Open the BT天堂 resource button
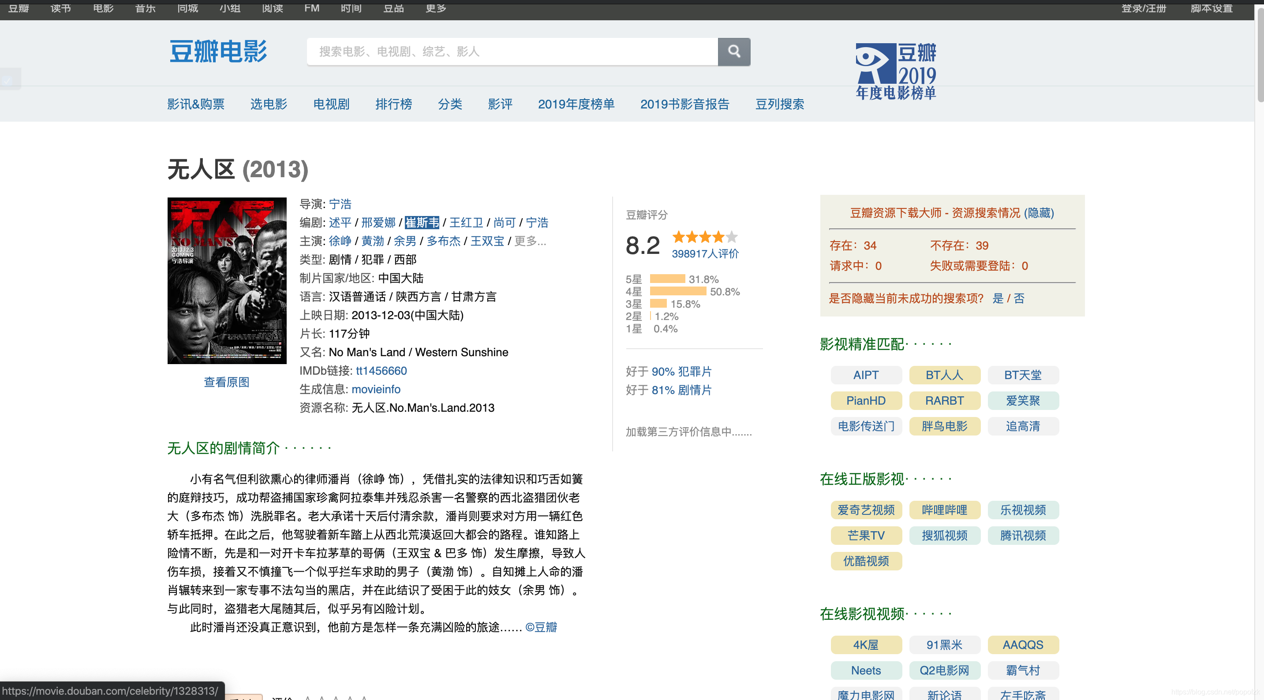 (1023, 375)
